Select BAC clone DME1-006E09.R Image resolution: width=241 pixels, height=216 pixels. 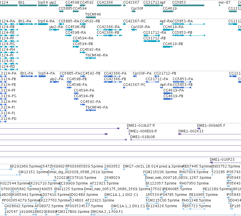point(143,131)
